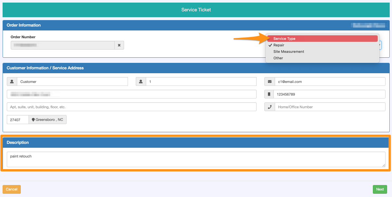Click the map marker Greensboro, NC label

click(48, 120)
